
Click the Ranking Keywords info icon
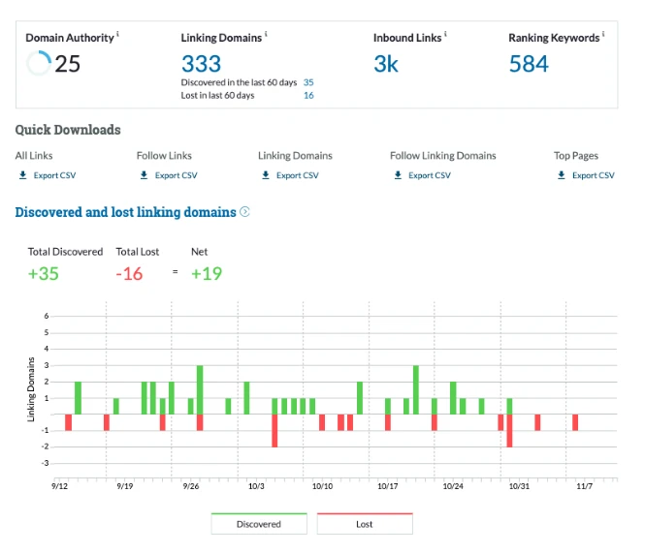[603, 34]
